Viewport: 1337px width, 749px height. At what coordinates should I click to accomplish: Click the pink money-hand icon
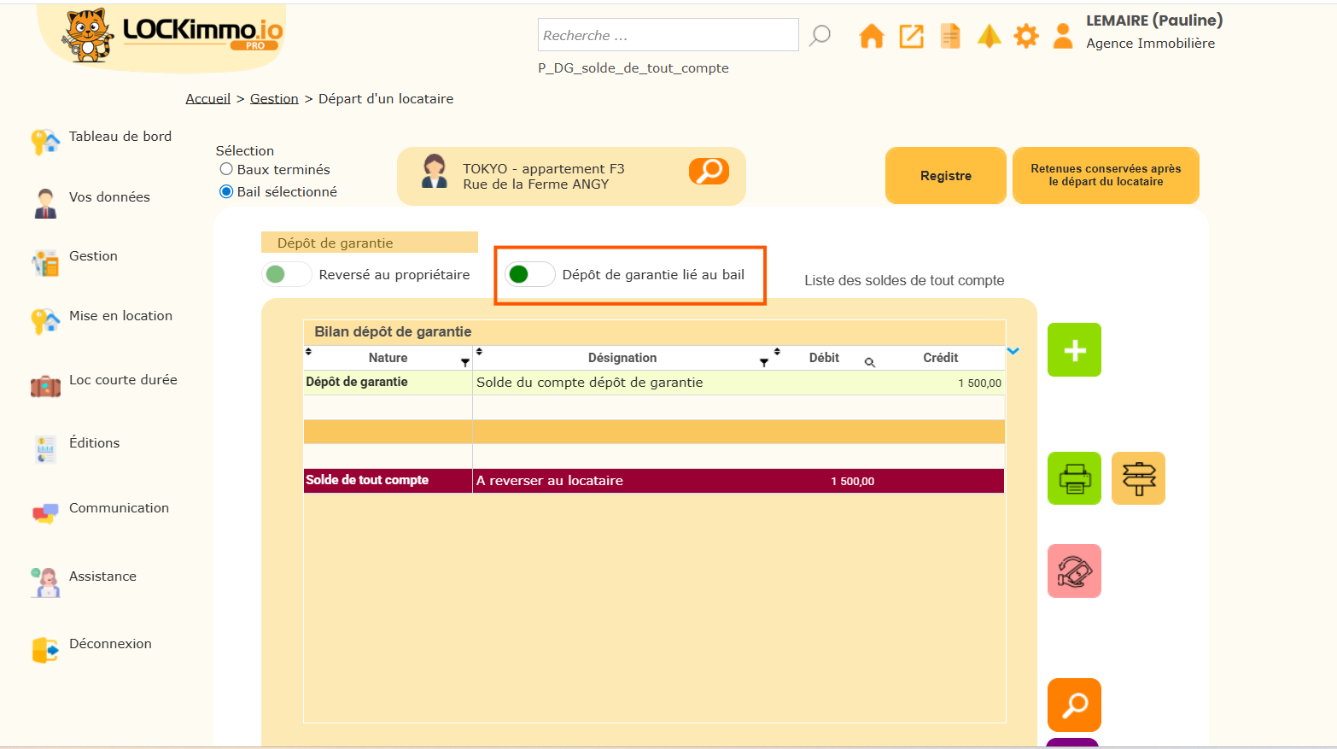(1074, 571)
